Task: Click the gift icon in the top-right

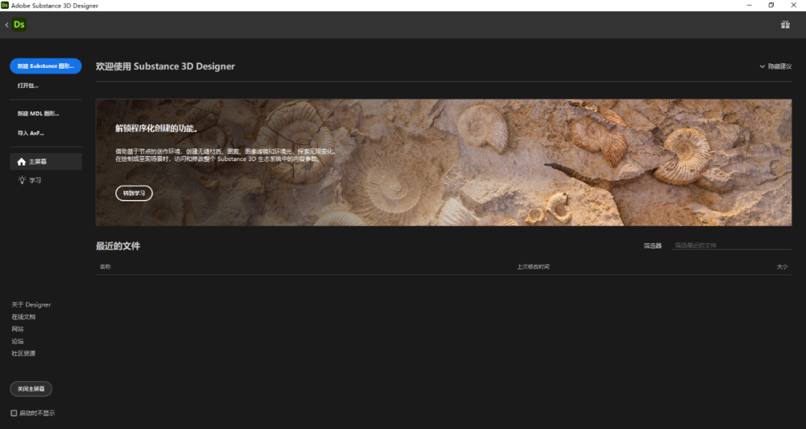Action: coord(785,25)
